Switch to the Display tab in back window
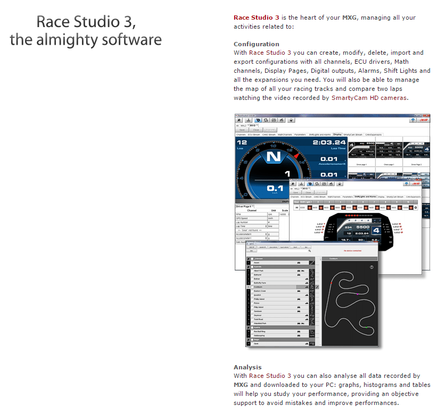This screenshot has height=414, width=446. (337, 135)
